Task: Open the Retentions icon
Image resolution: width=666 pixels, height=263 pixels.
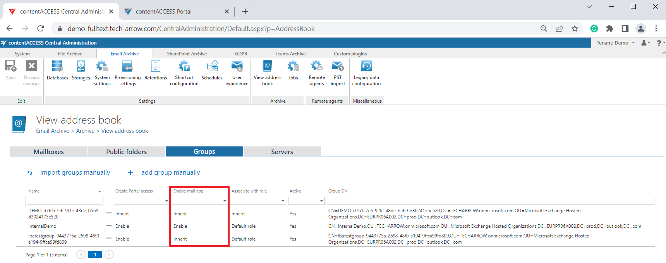Action: click(x=155, y=70)
